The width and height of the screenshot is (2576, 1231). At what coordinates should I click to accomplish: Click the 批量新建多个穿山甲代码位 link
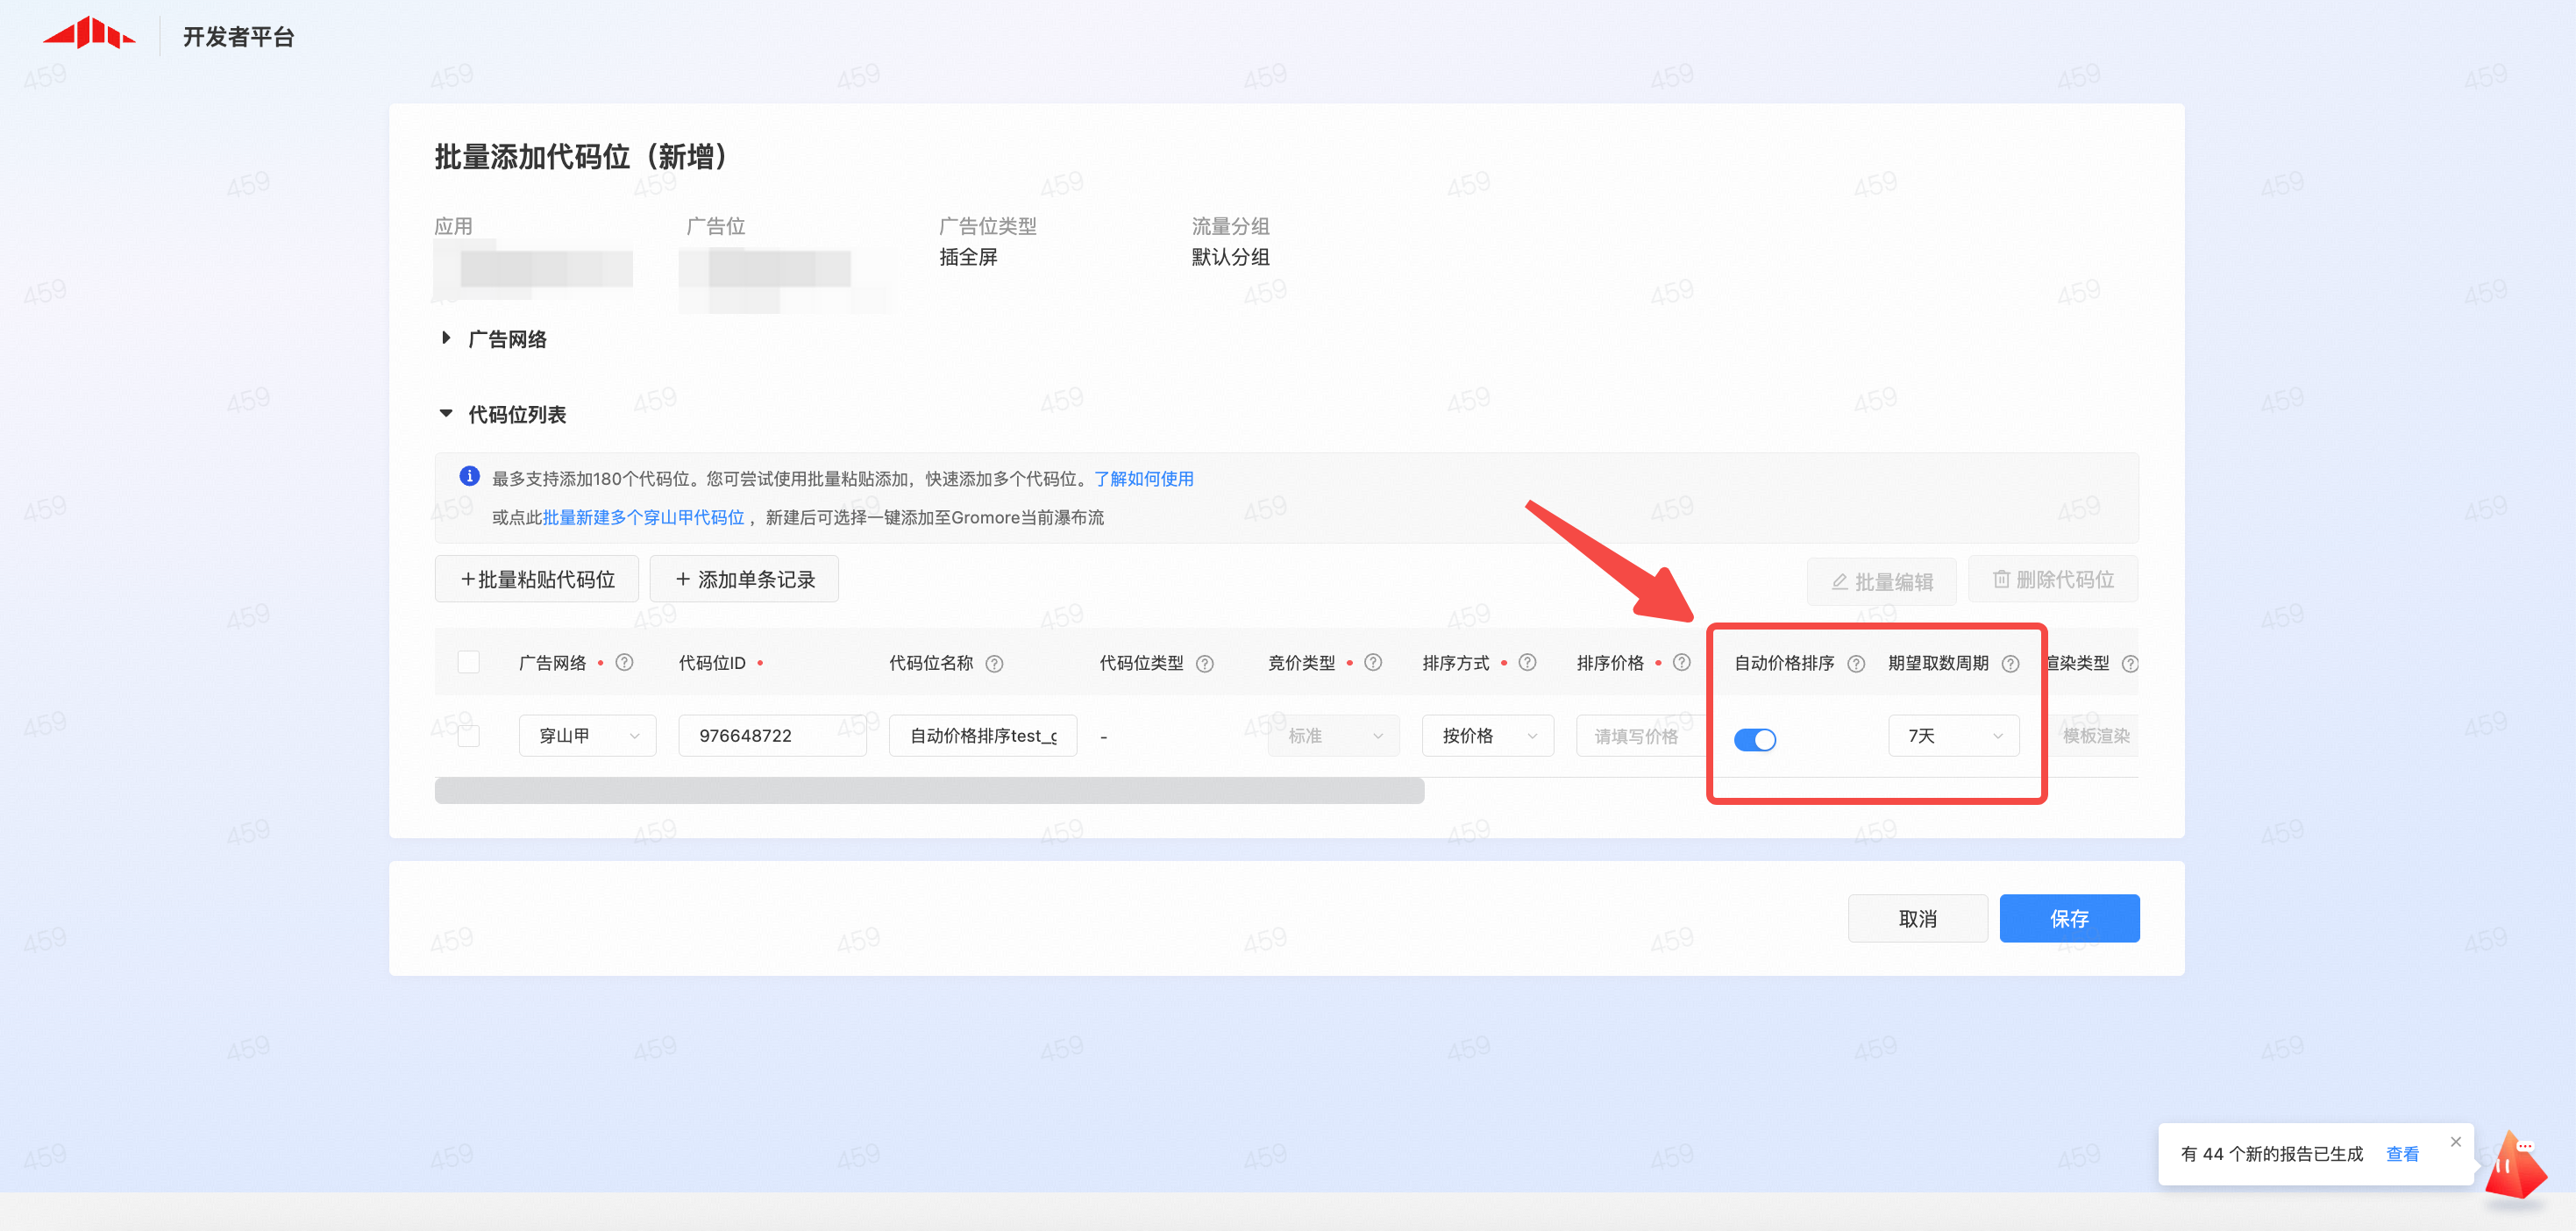coord(643,517)
